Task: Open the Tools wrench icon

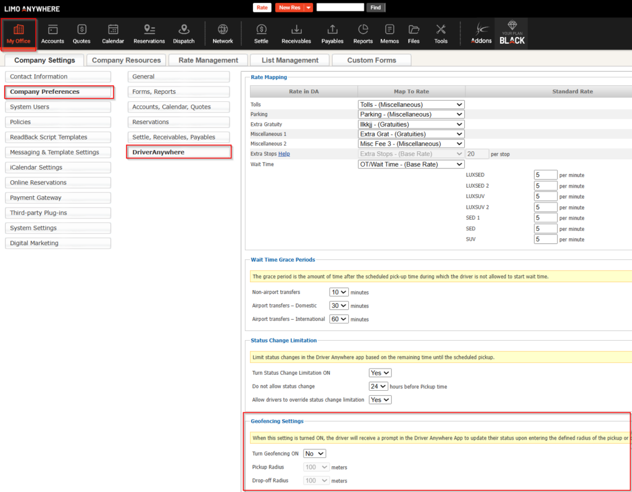Action: (x=441, y=33)
